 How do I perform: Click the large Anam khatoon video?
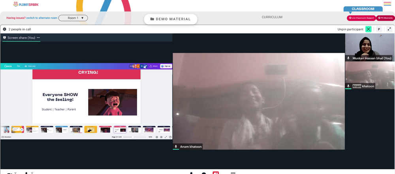[259, 101]
